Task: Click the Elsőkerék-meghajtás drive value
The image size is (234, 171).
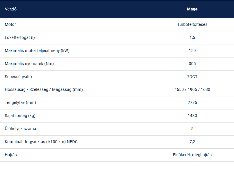Action: (192, 155)
